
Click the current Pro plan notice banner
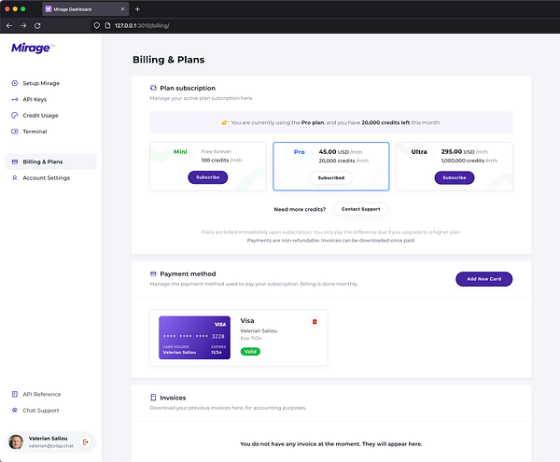tap(331, 122)
